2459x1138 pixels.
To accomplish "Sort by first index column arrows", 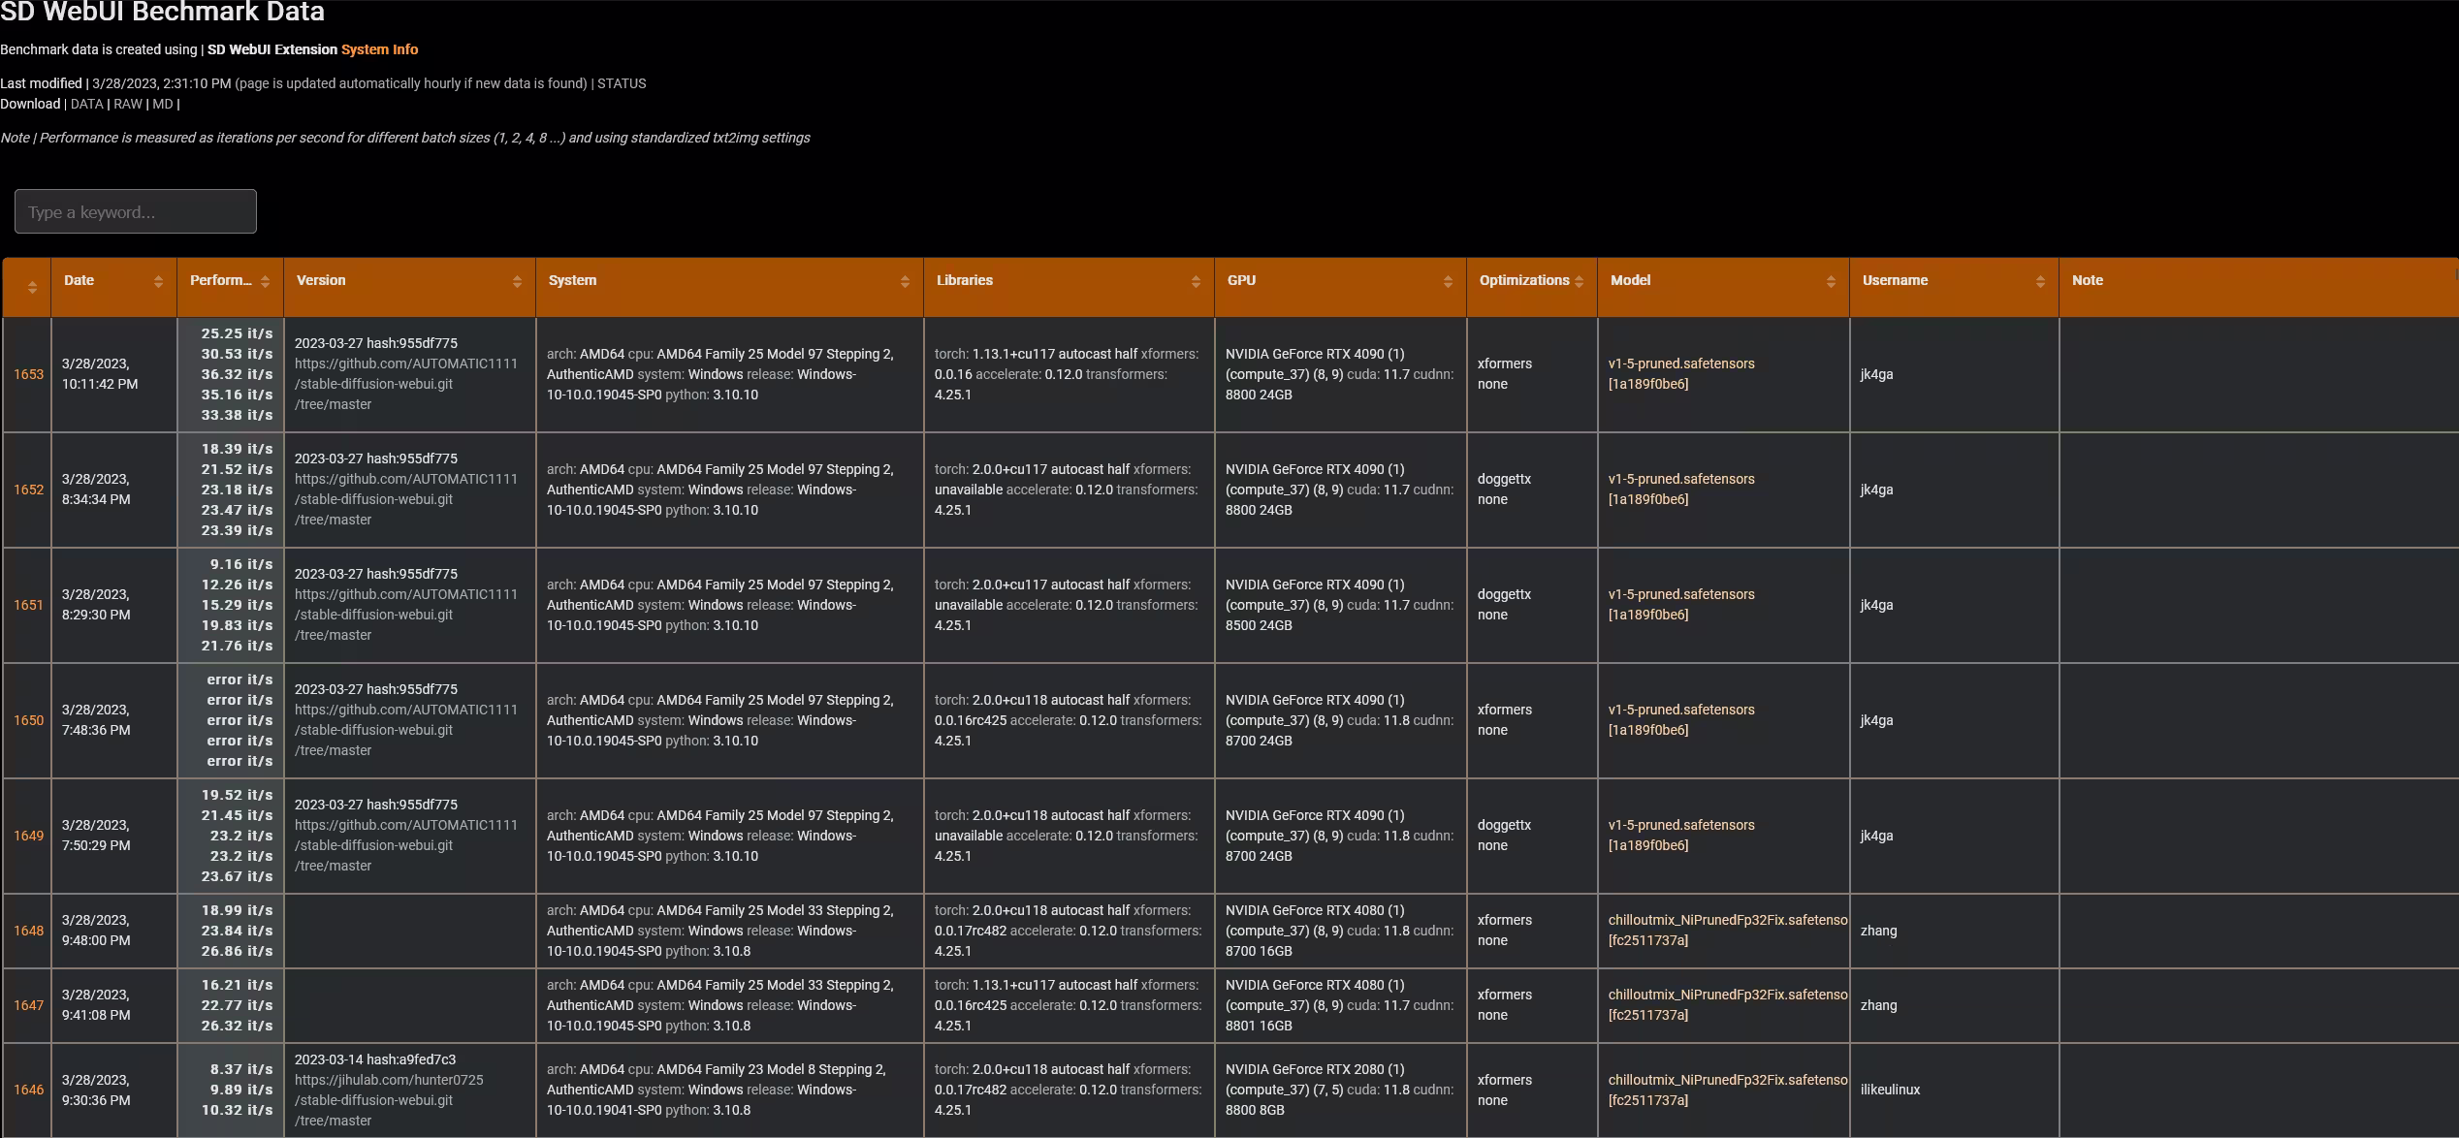I will 32,287.
